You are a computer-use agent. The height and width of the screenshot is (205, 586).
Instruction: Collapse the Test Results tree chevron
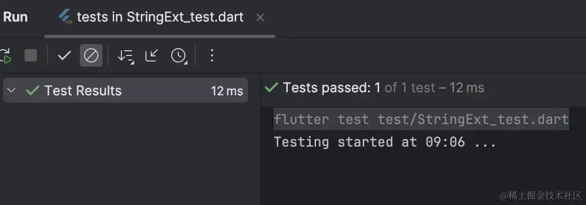[x=12, y=90]
